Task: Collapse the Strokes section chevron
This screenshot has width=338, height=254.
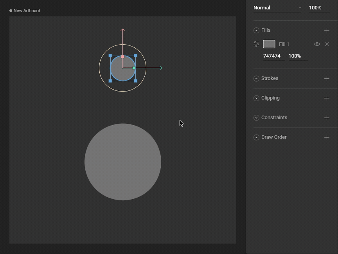Action: coord(256,79)
